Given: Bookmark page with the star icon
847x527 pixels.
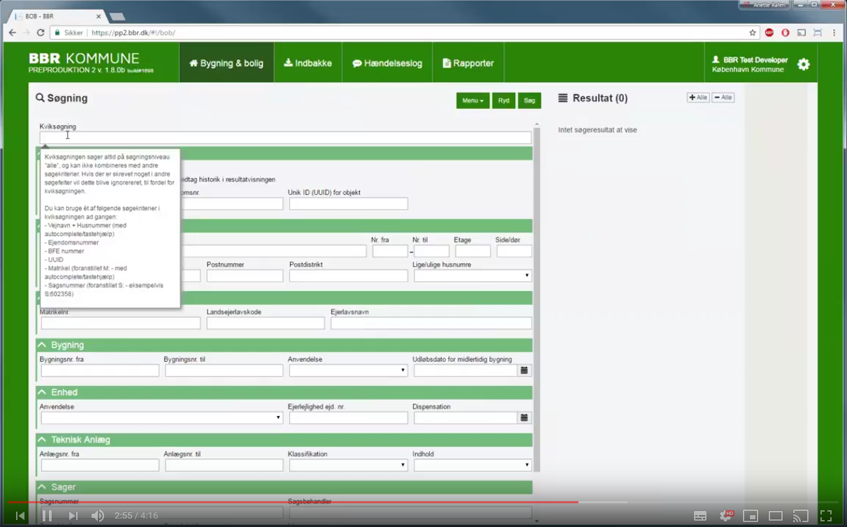Looking at the screenshot, I should pos(753,33).
